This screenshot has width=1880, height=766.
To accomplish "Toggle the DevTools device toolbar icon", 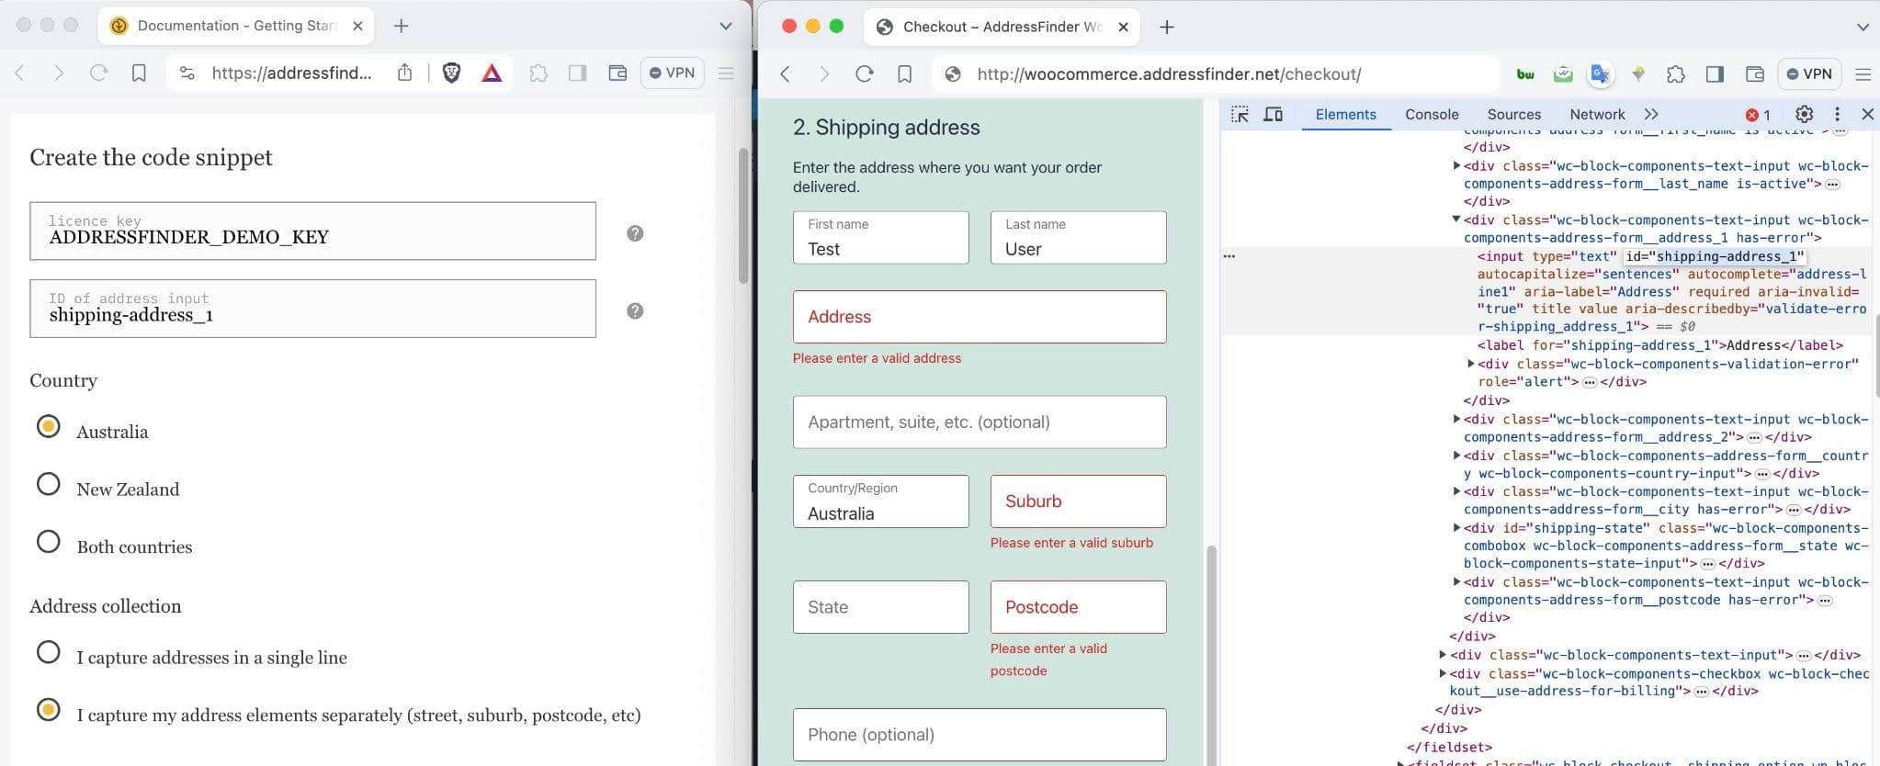I will [x=1273, y=115].
